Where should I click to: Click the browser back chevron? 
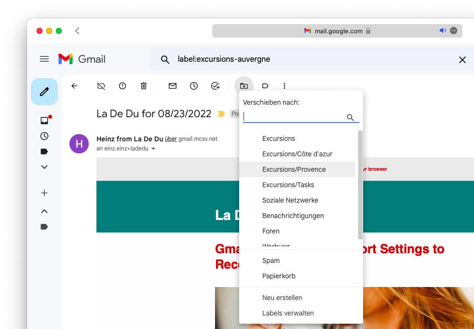click(77, 31)
